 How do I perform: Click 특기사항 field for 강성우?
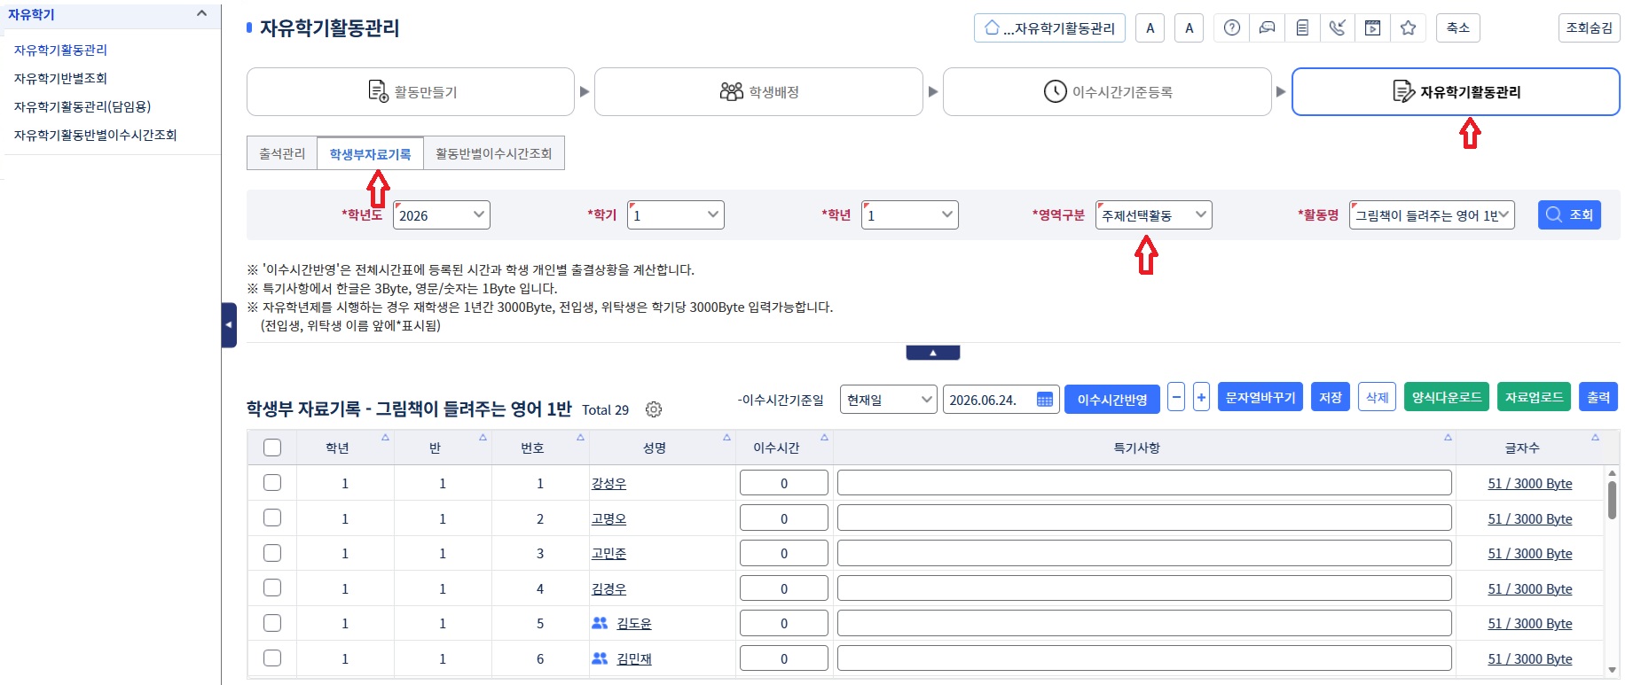pyautogui.click(x=1144, y=483)
